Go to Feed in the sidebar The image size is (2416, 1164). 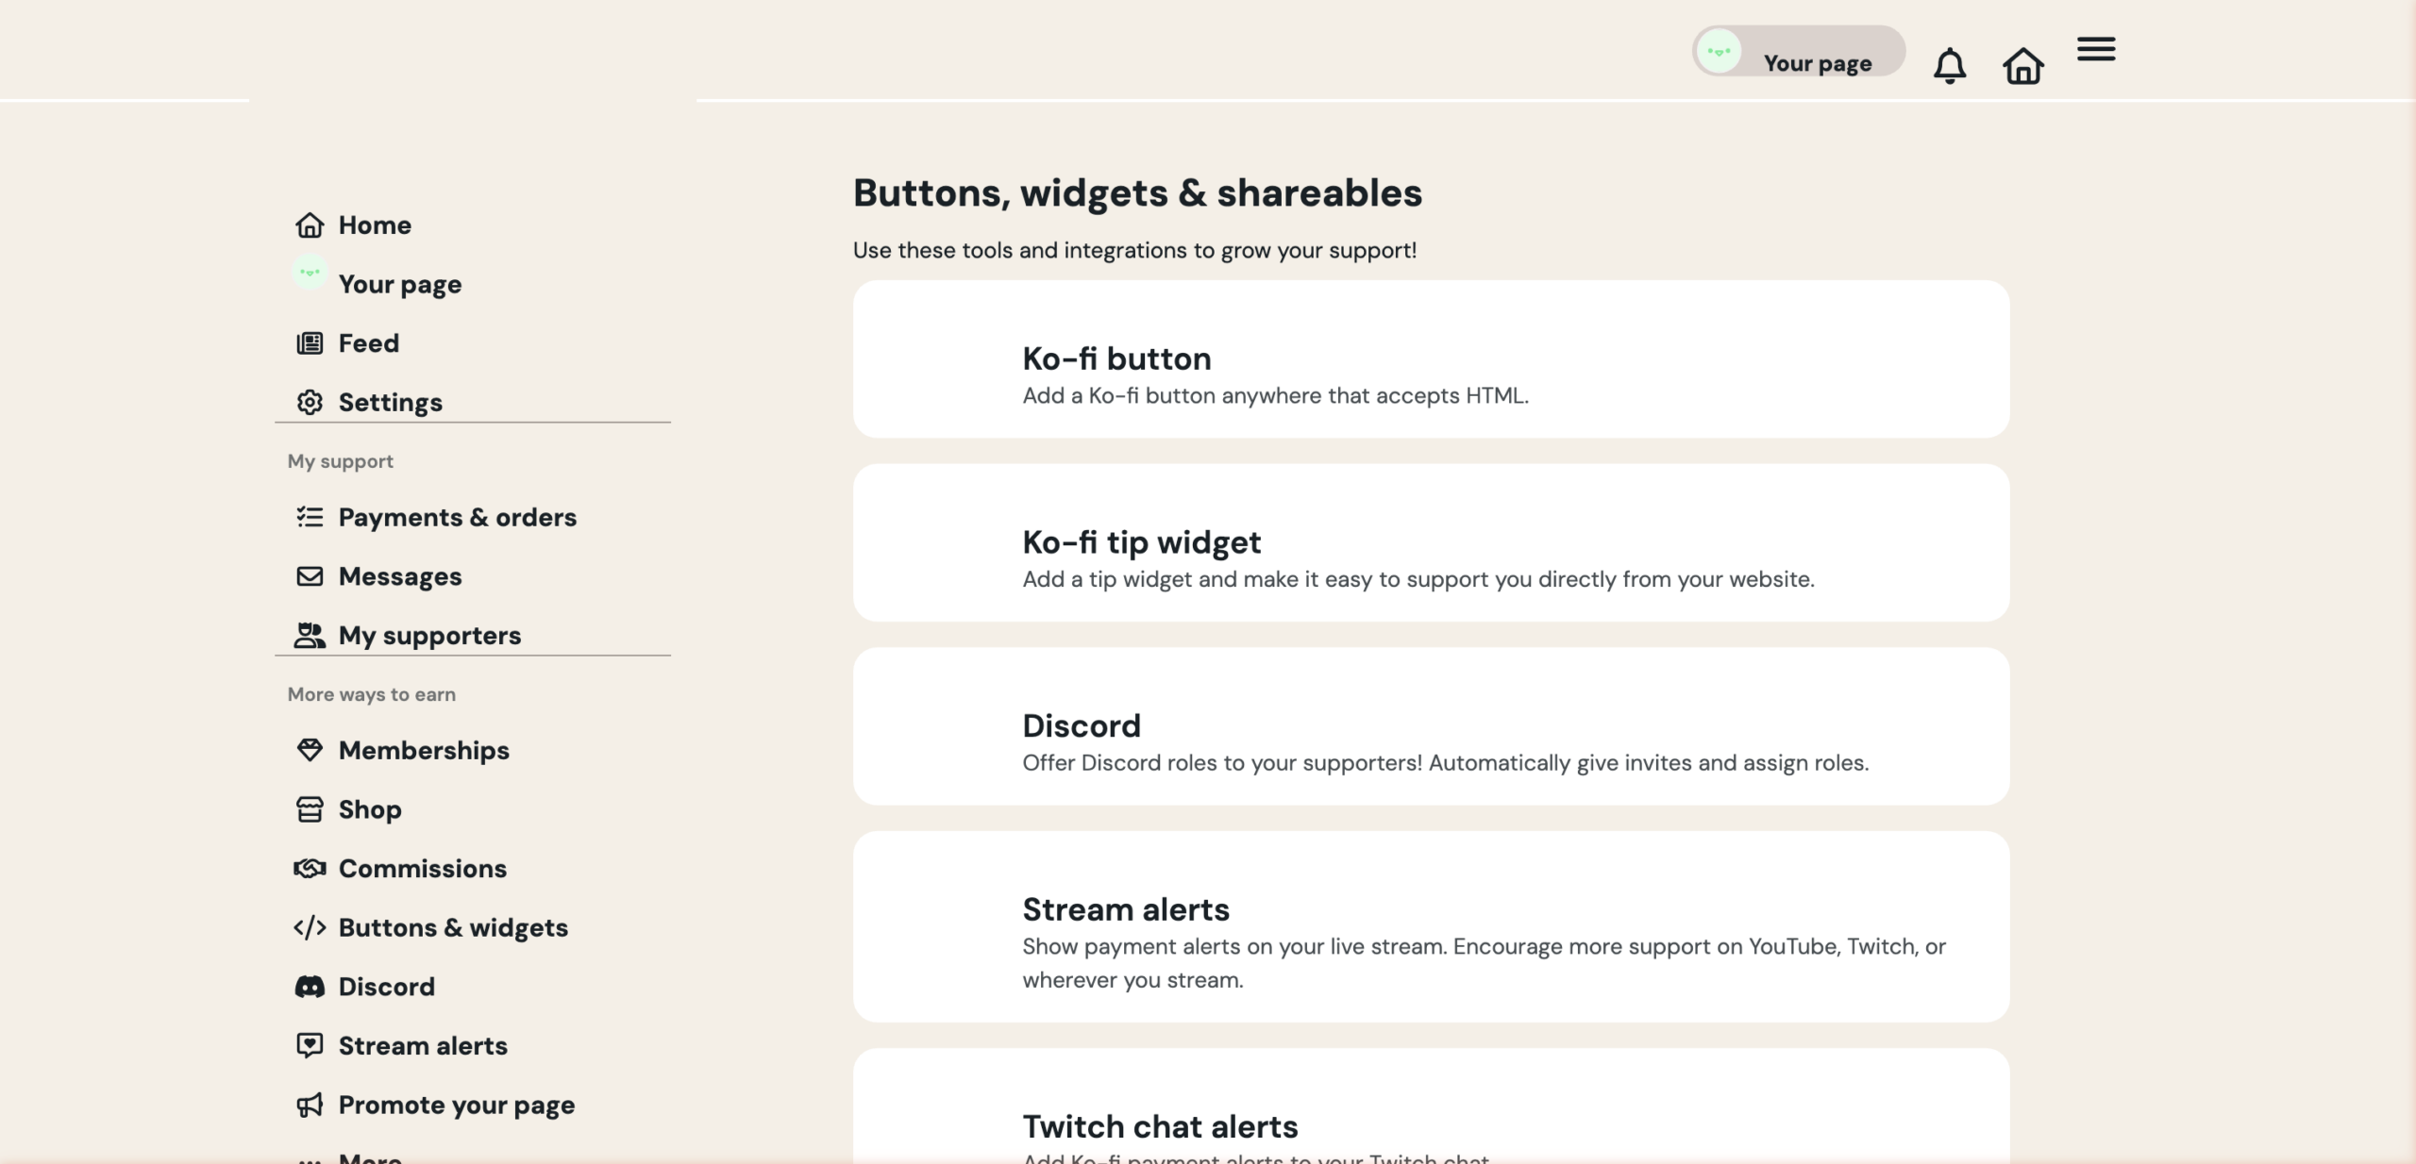coord(368,343)
